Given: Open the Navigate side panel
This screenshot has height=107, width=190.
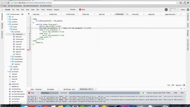Looking at the screenshot, I should [2, 26].
